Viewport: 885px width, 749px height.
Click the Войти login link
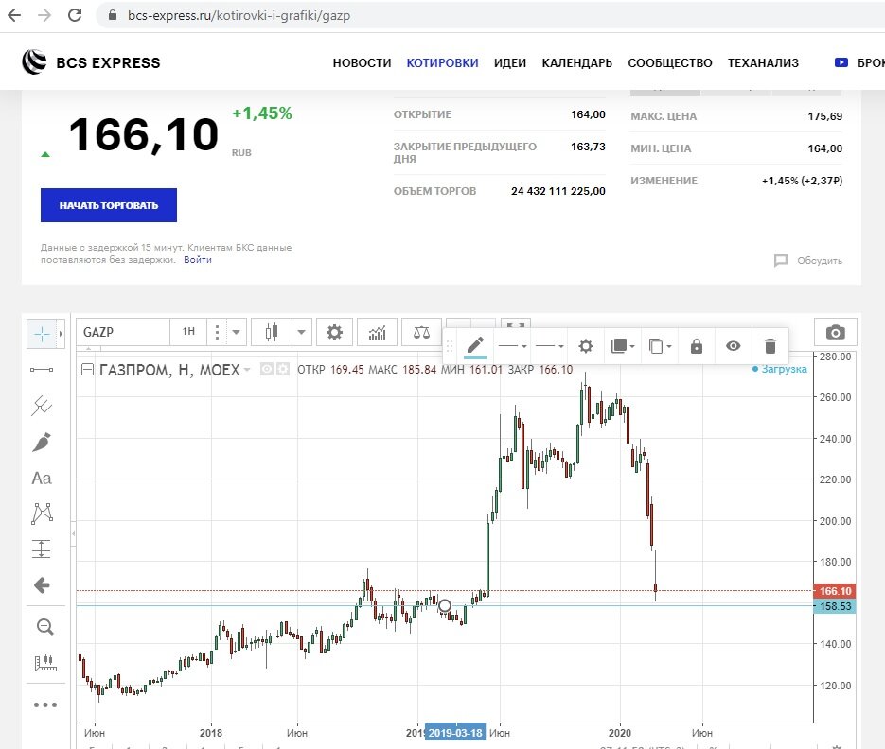coord(198,260)
